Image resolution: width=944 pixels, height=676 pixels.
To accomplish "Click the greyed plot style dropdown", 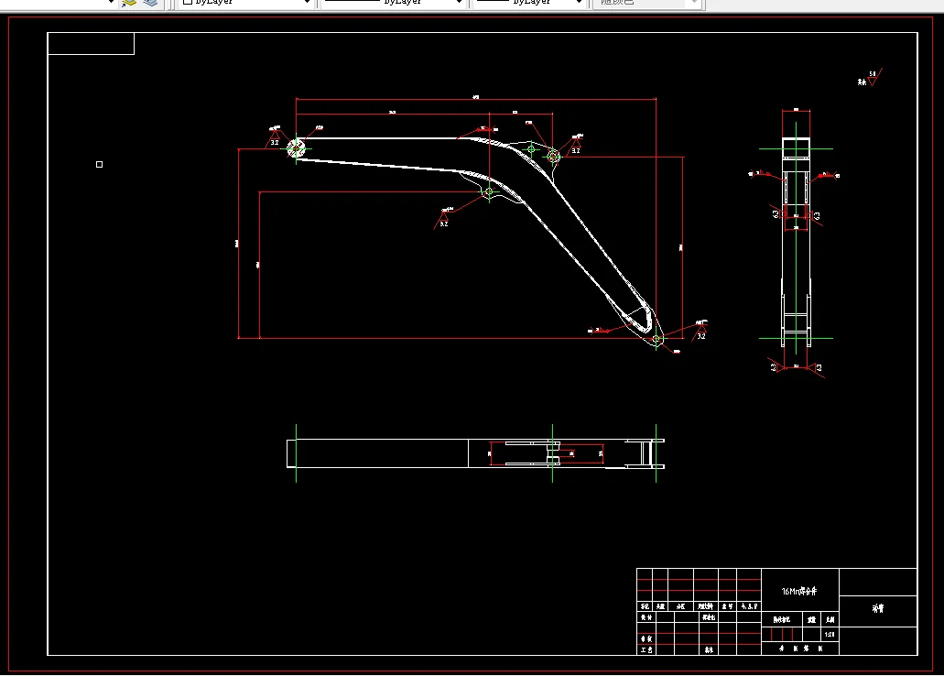I will pyautogui.click(x=646, y=3).
